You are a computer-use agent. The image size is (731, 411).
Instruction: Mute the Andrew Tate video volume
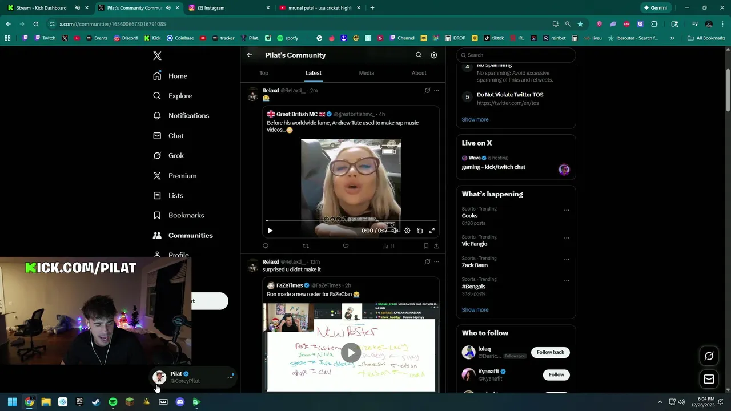pyautogui.click(x=395, y=231)
